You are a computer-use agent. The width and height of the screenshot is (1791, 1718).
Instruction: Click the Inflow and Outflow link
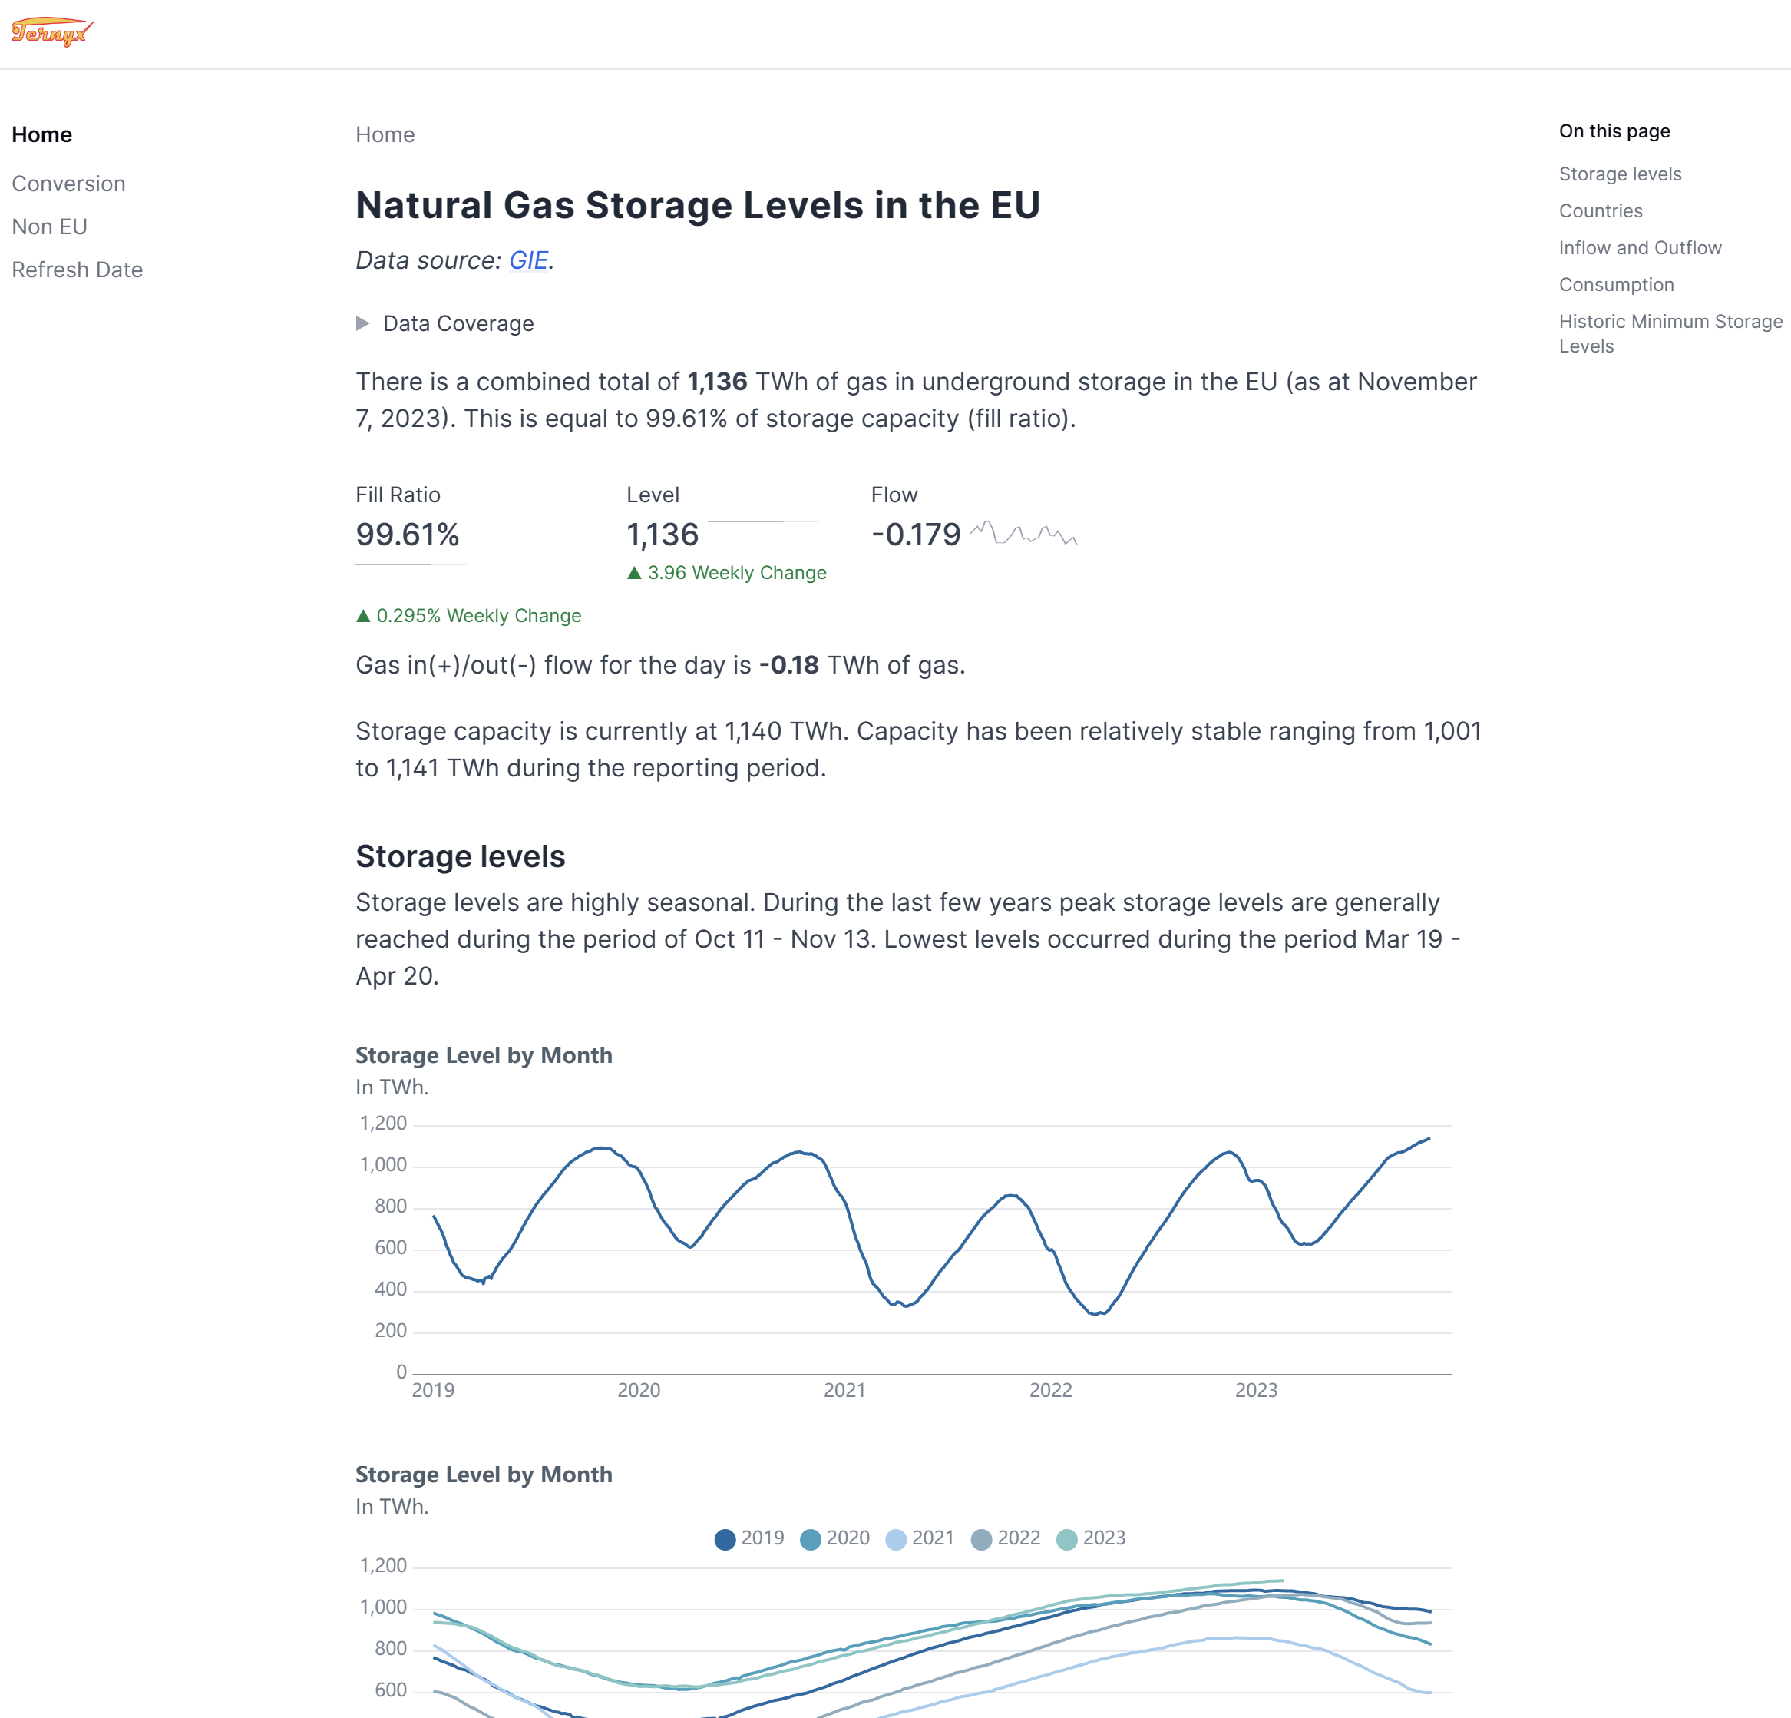tap(1639, 247)
